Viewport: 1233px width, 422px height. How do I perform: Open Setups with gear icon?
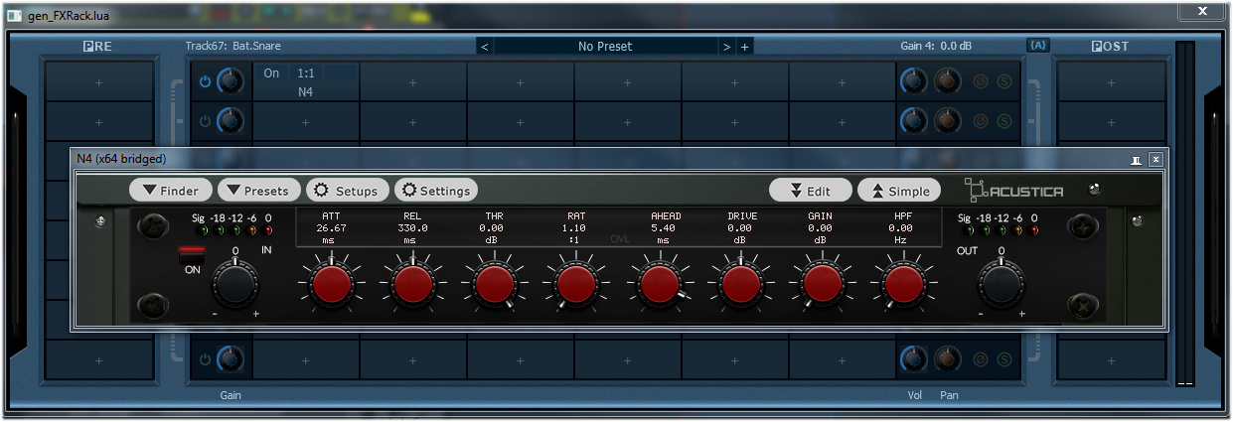click(347, 191)
